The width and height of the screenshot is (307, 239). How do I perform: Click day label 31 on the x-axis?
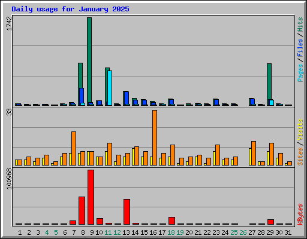[288, 232]
